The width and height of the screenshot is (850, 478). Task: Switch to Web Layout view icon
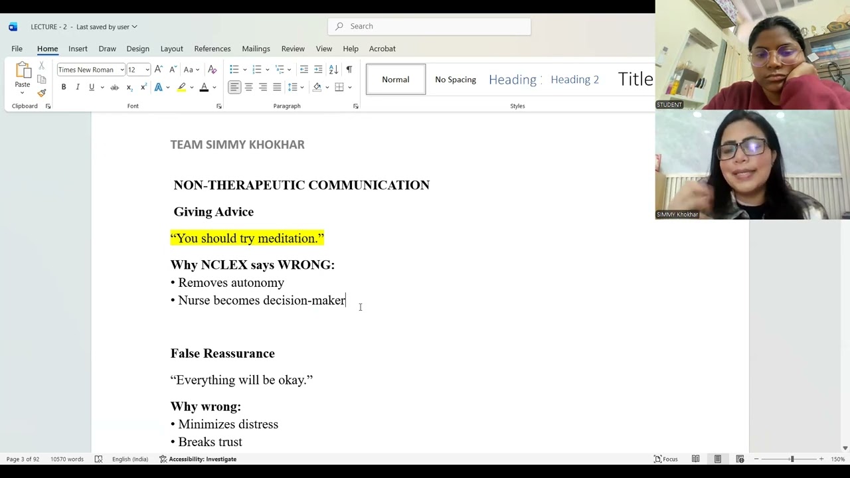tap(740, 459)
